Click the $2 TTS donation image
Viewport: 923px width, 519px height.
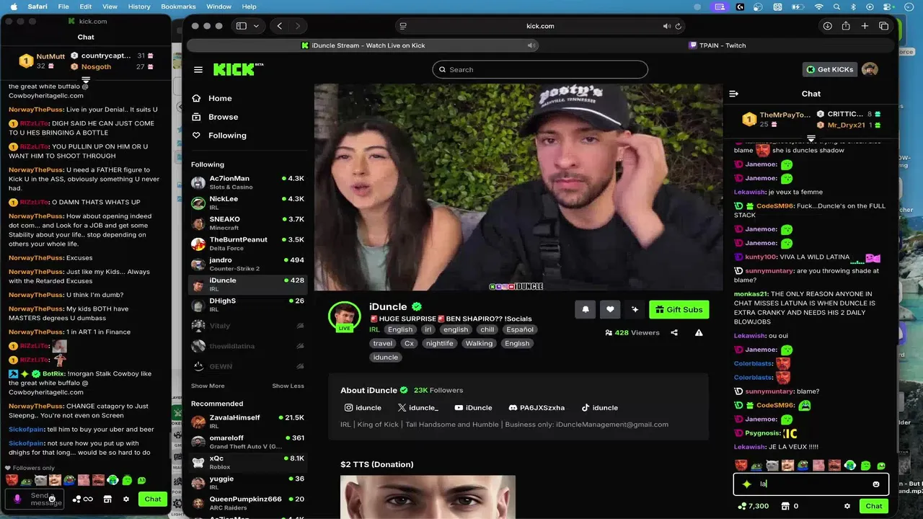[428, 497]
